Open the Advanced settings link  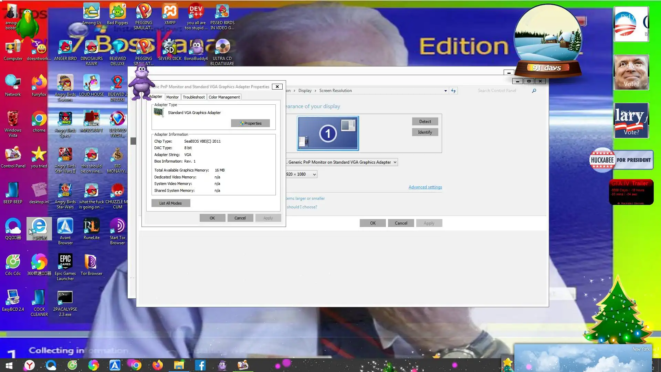pyautogui.click(x=425, y=187)
